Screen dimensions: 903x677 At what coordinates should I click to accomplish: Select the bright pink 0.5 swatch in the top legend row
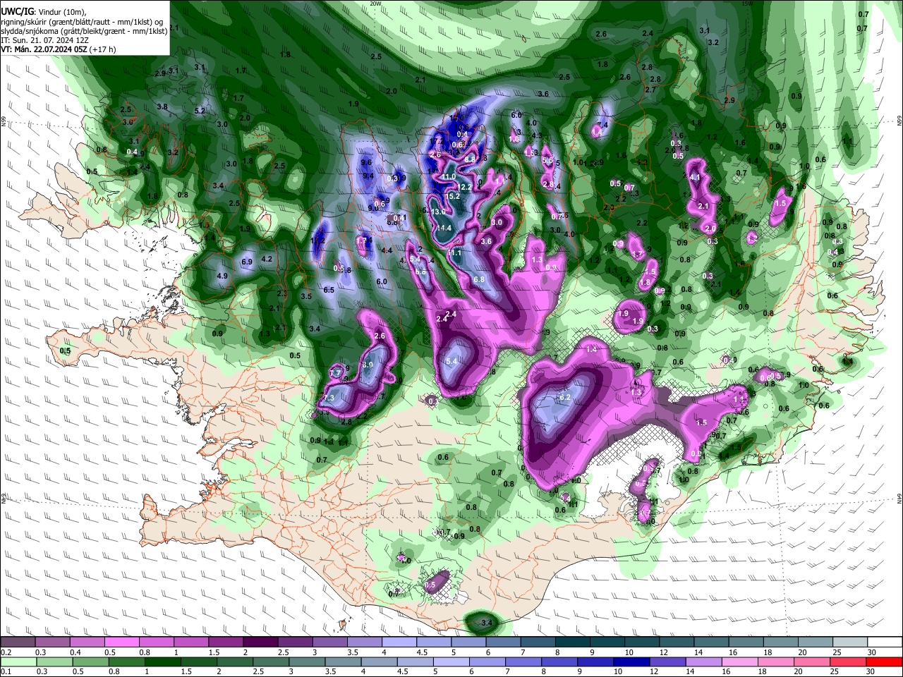(121, 642)
